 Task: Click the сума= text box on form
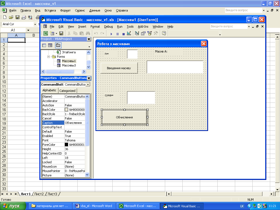[141, 98]
